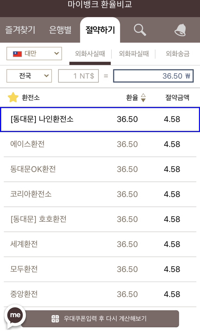Open the 에이스환전 exchange row
This screenshot has height=332, width=200.
point(100,144)
